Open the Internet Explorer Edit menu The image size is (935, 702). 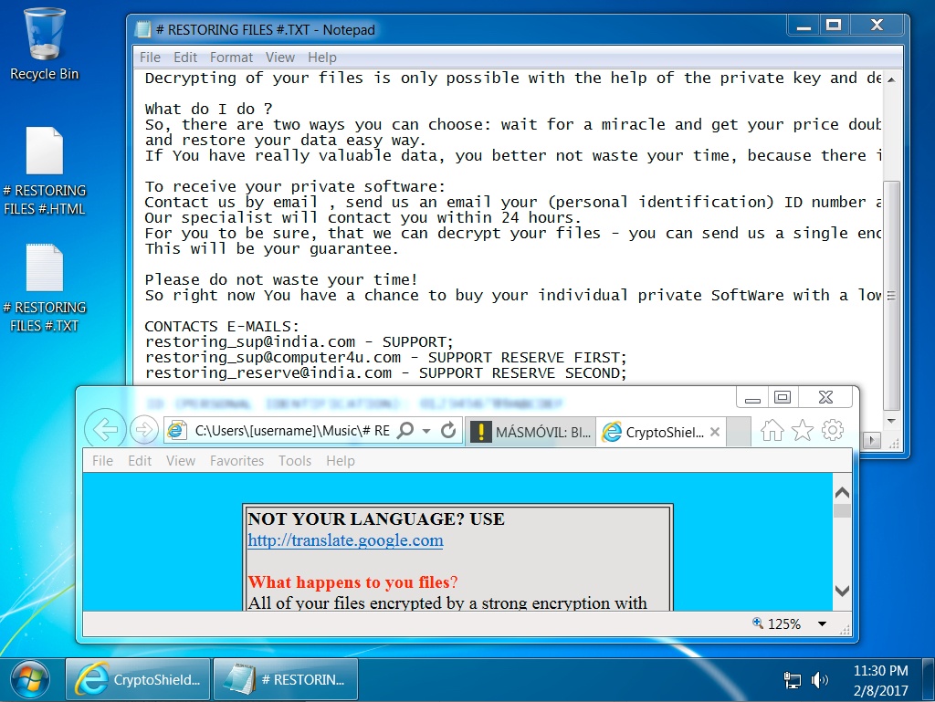click(140, 461)
